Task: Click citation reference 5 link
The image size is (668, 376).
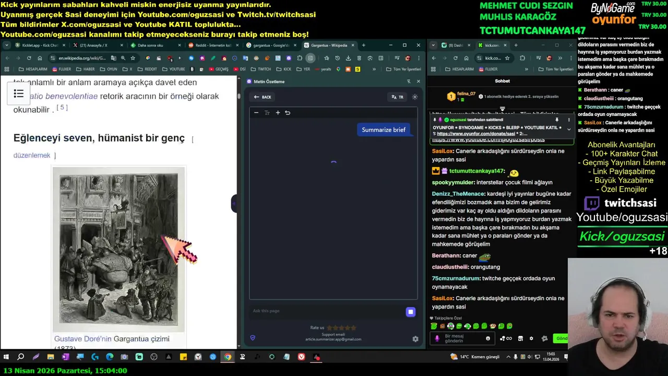Action: coord(62,108)
